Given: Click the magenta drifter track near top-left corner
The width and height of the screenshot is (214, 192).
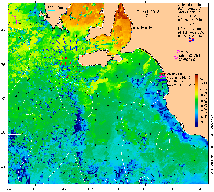Looking at the screenshot, I should (14, 18).
